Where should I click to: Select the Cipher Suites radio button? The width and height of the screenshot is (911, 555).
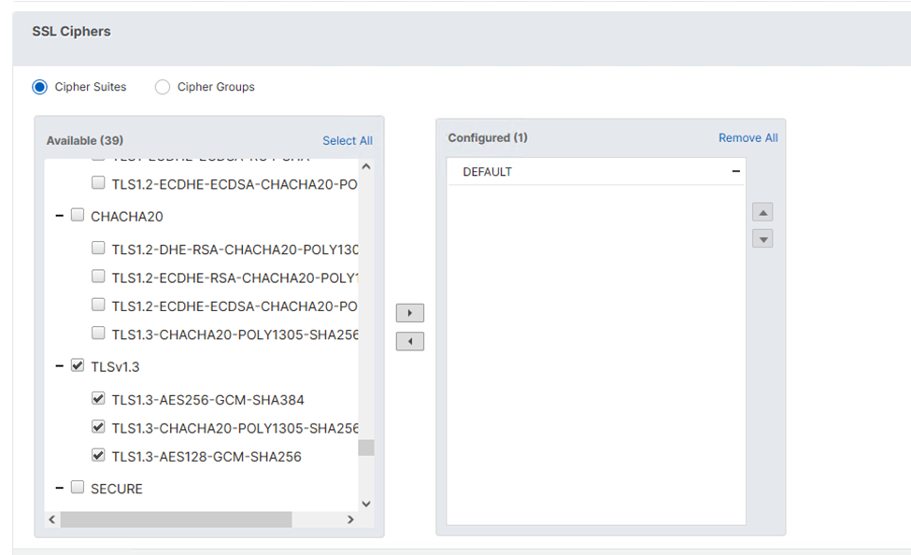click(x=39, y=87)
